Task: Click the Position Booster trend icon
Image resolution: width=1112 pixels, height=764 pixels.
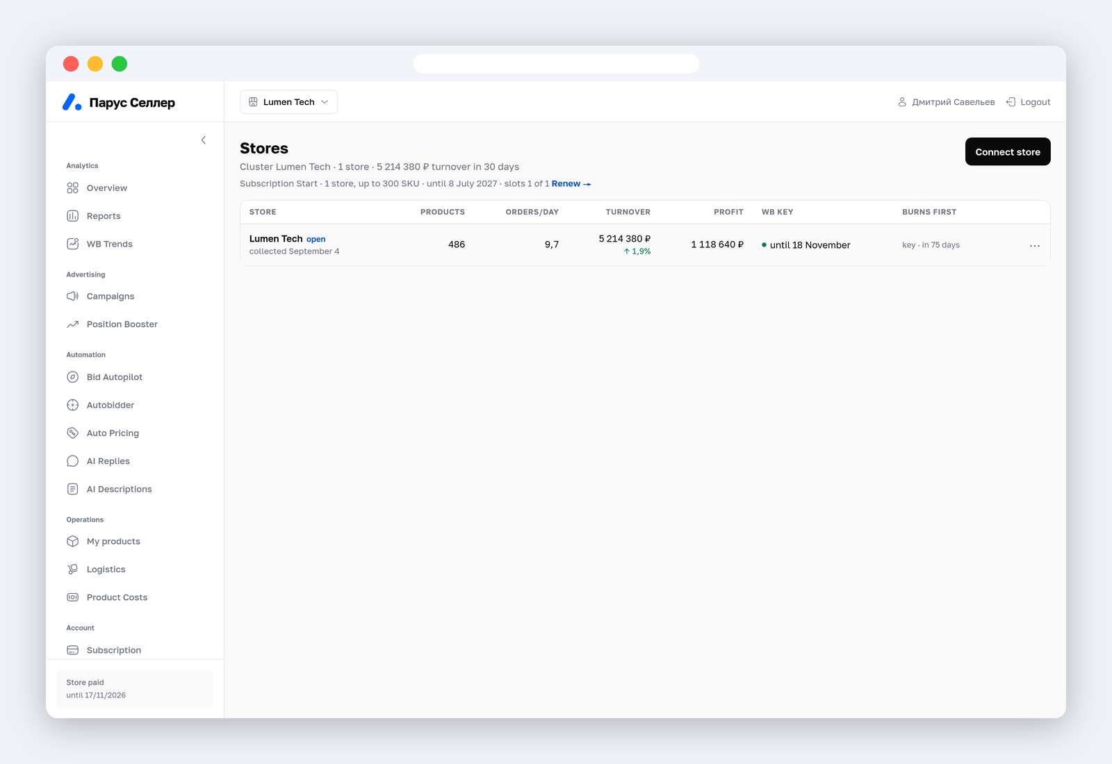Action: click(x=72, y=324)
